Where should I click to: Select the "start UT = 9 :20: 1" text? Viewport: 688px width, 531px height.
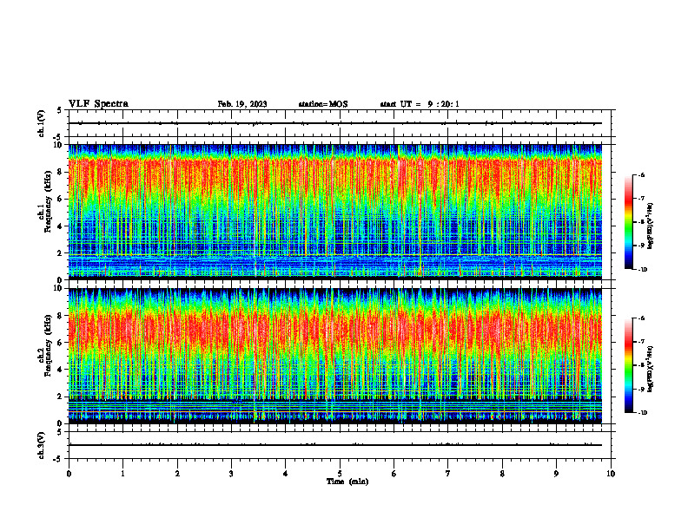tap(420, 104)
